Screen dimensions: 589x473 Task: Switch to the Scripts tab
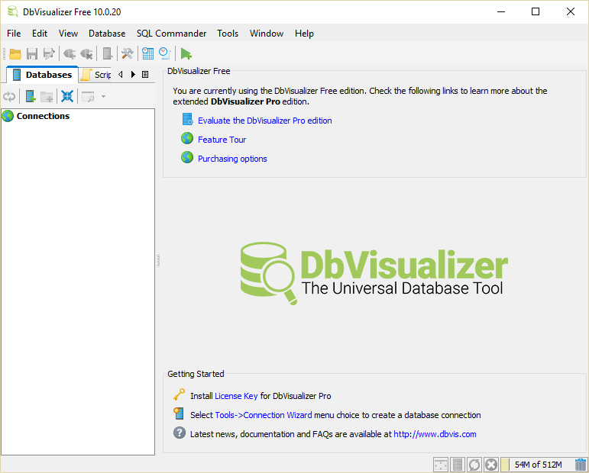(96, 75)
